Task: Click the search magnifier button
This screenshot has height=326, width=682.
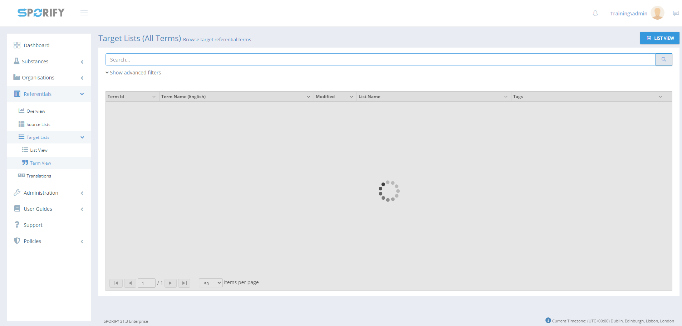Action: click(x=663, y=59)
